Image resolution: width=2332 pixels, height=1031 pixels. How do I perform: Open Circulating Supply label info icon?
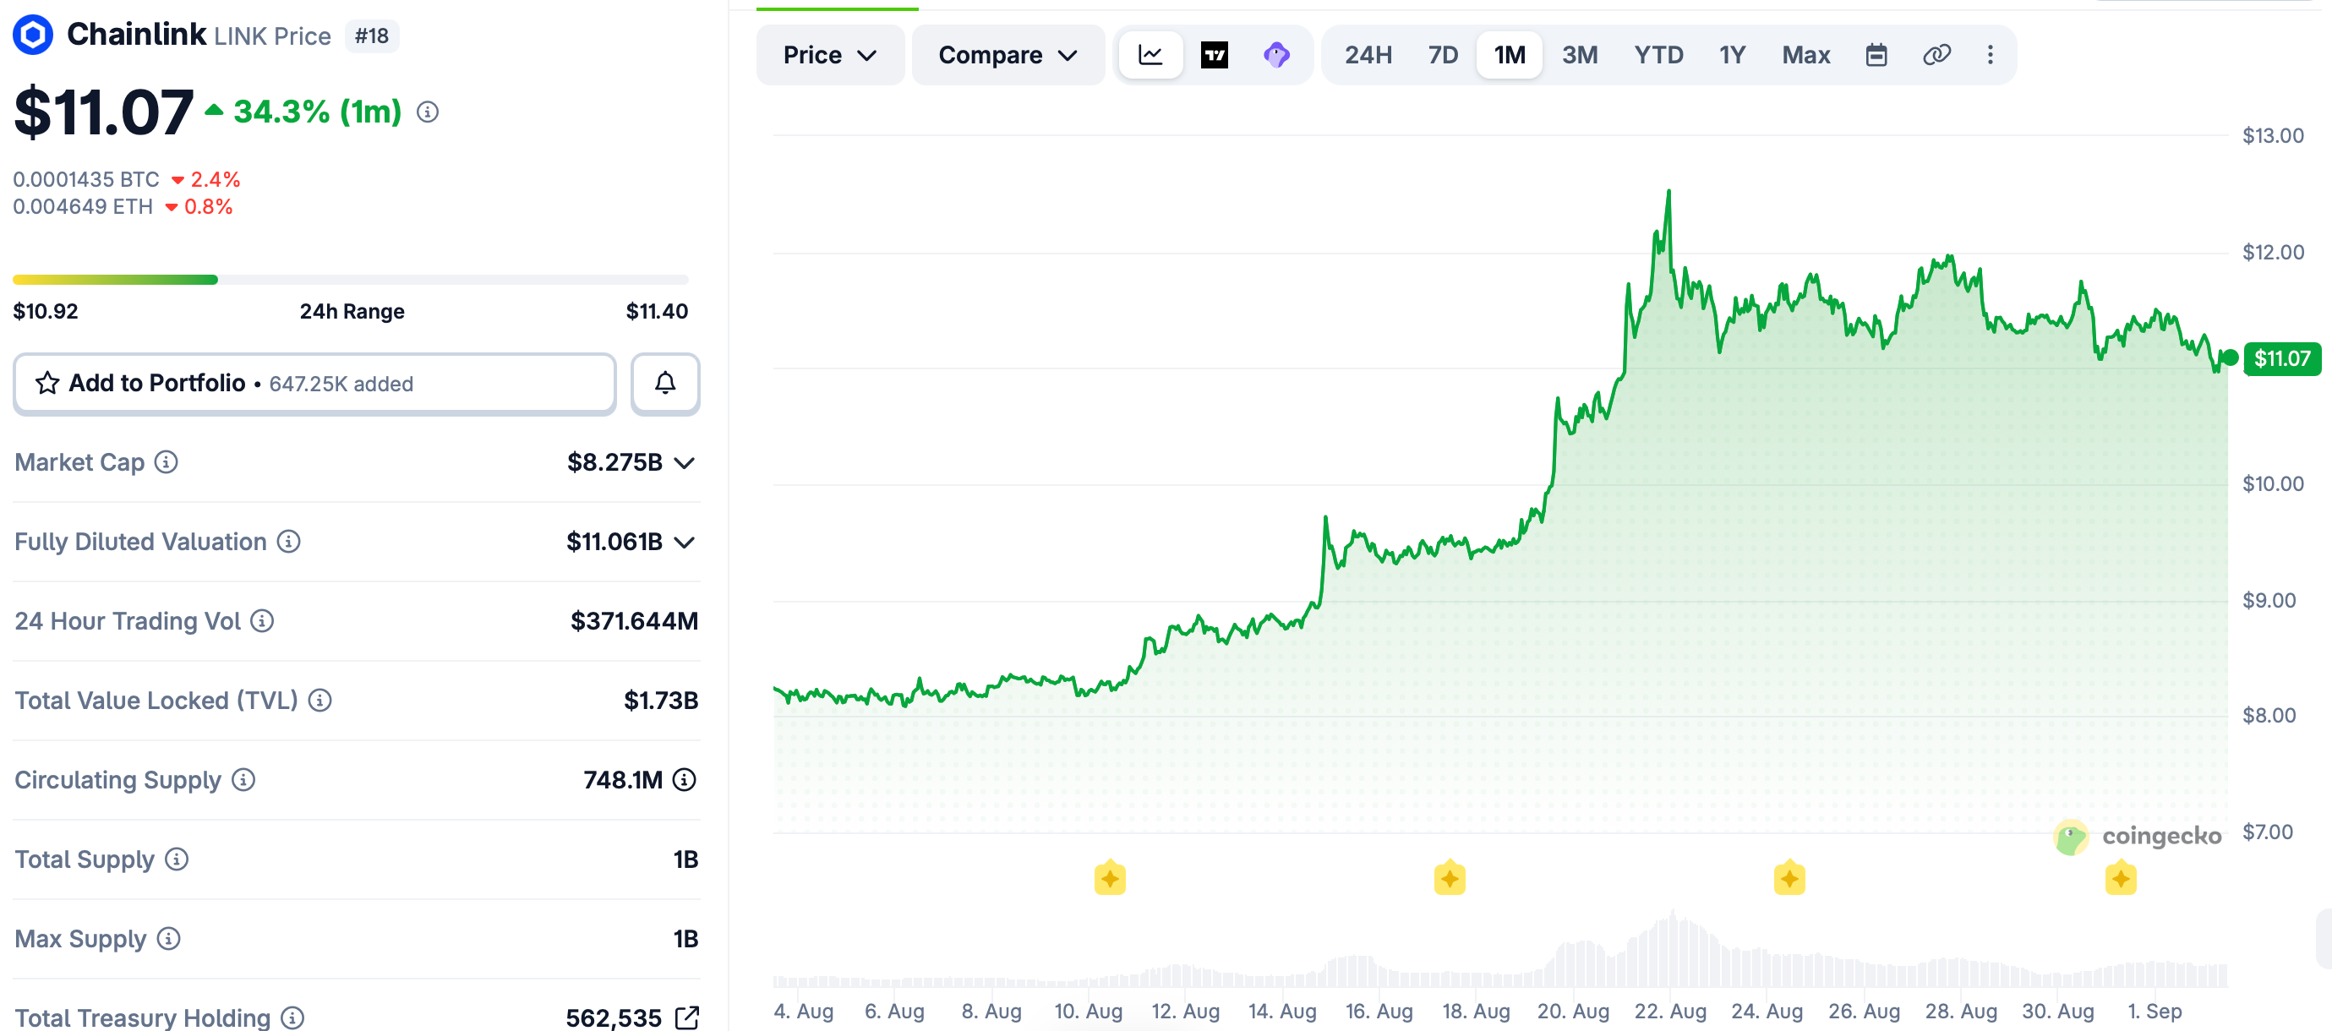tap(243, 779)
